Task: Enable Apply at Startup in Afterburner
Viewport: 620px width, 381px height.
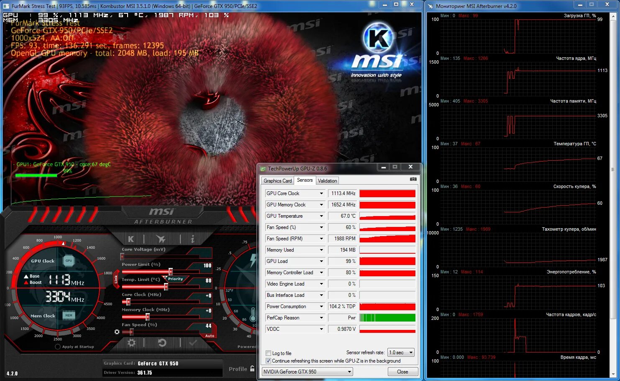Action: click(x=58, y=347)
